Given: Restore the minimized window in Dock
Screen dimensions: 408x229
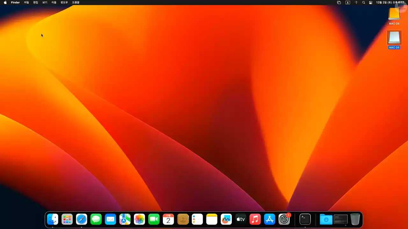Looking at the screenshot, I should point(341,219).
